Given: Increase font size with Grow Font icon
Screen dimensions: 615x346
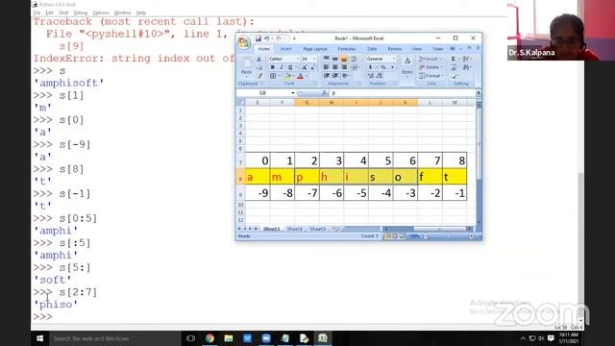Looking at the screenshot, I should (305, 67).
